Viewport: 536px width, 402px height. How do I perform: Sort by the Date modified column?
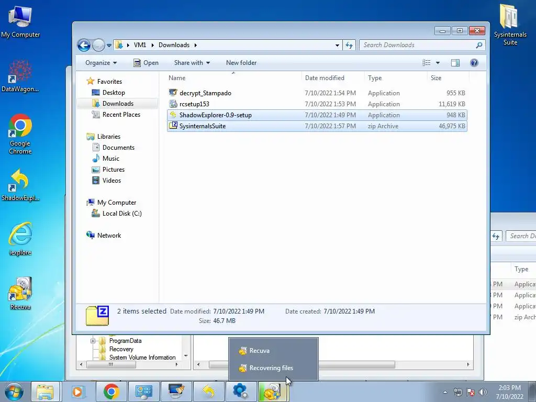click(x=333, y=78)
